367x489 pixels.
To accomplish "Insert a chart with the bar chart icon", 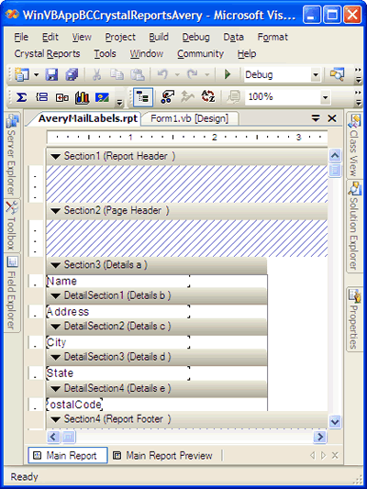I will coord(82,97).
